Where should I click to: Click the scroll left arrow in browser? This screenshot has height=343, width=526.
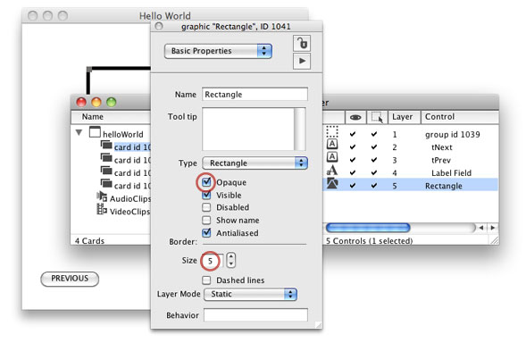pyautogui.click(x=481, y=228)
